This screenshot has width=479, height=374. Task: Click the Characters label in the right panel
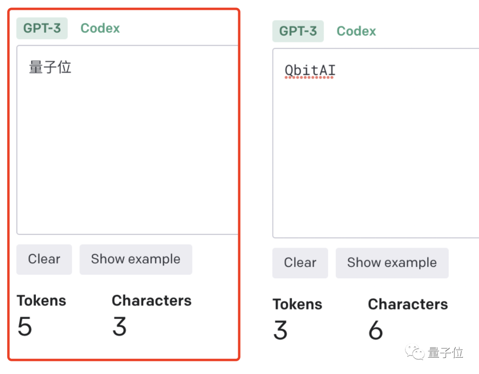408,304
